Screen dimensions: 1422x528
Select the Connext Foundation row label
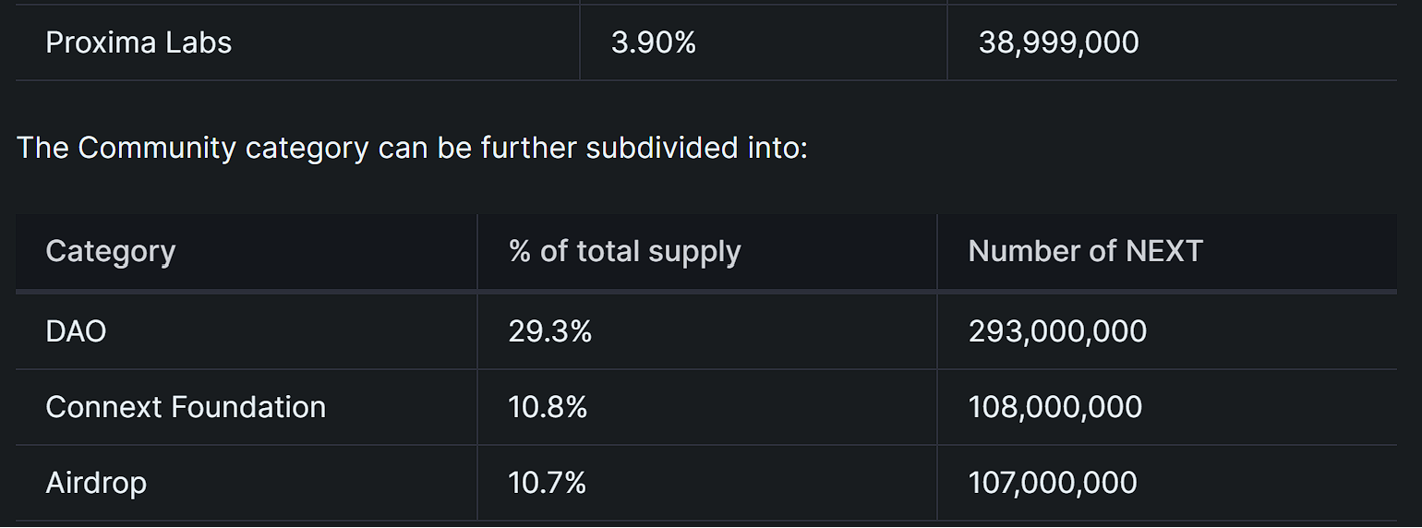pyautogui.click(x=186, y=407)
